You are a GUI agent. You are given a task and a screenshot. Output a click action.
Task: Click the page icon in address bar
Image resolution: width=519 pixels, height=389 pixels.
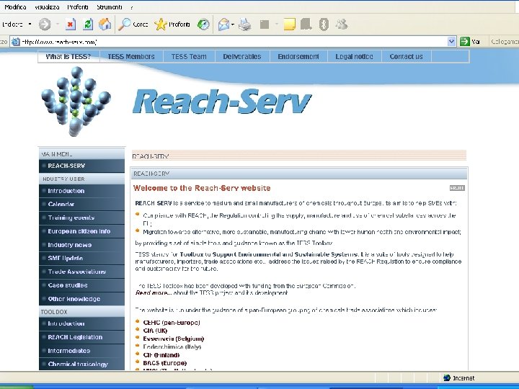point(16,42)
